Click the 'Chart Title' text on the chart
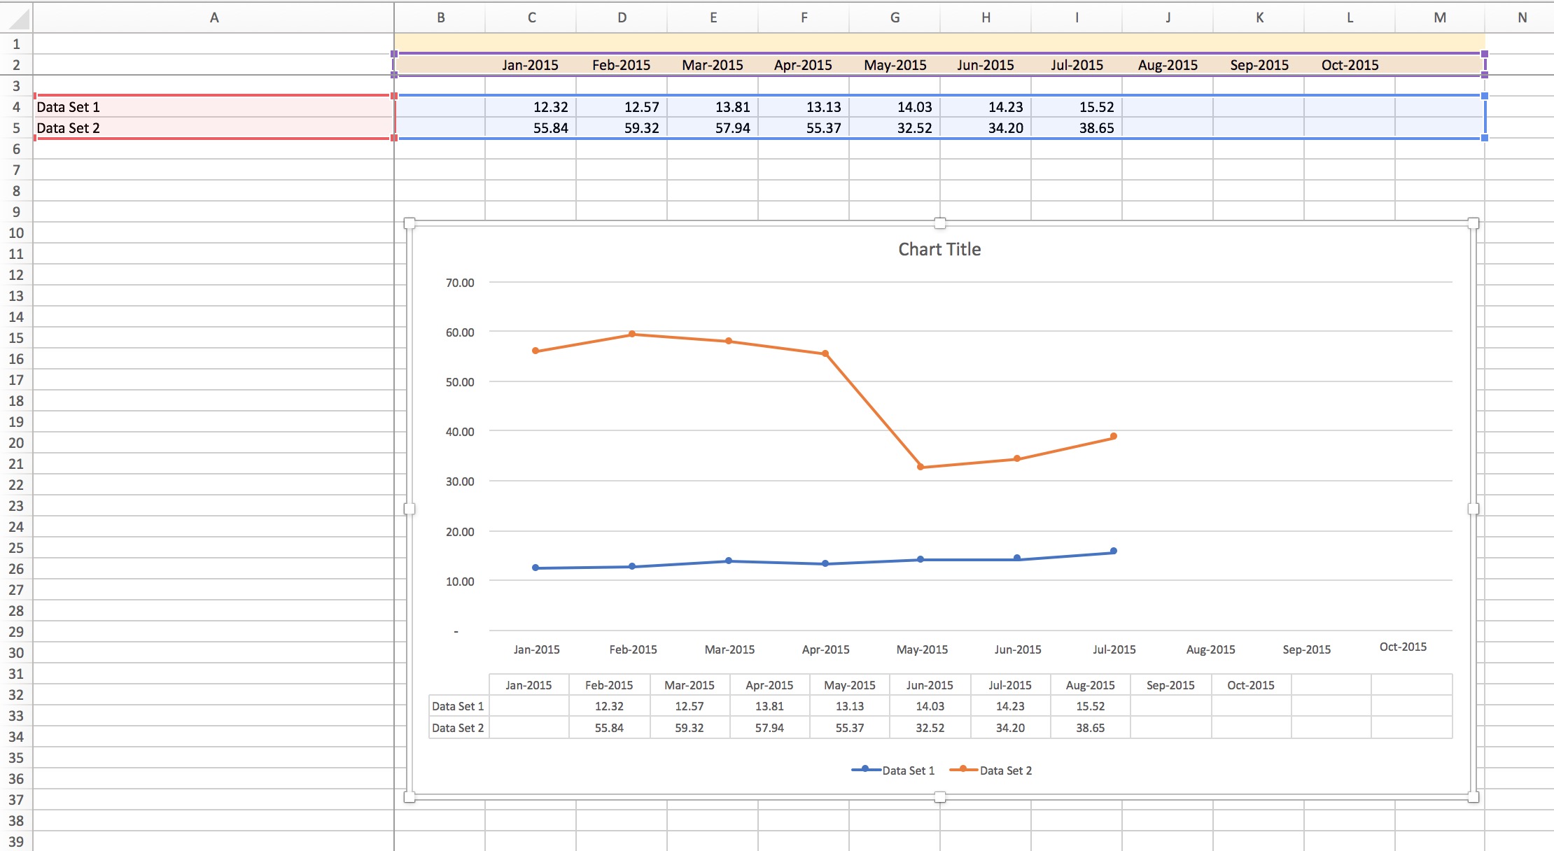The height and width of the screenshot is (851, 1554). click(939, 249)
